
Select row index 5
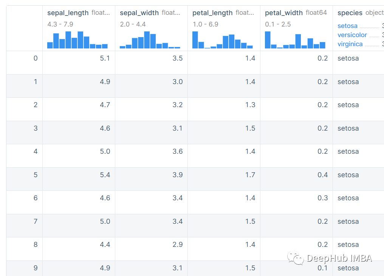(36, 175)
